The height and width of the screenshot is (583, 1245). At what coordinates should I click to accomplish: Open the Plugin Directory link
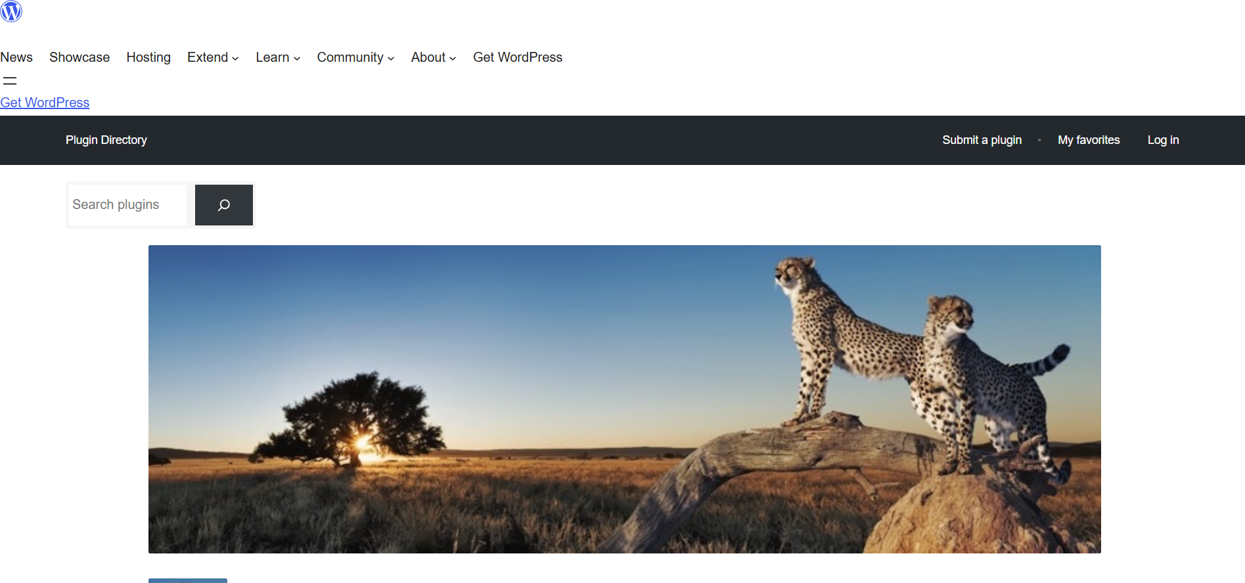[106, 140]
